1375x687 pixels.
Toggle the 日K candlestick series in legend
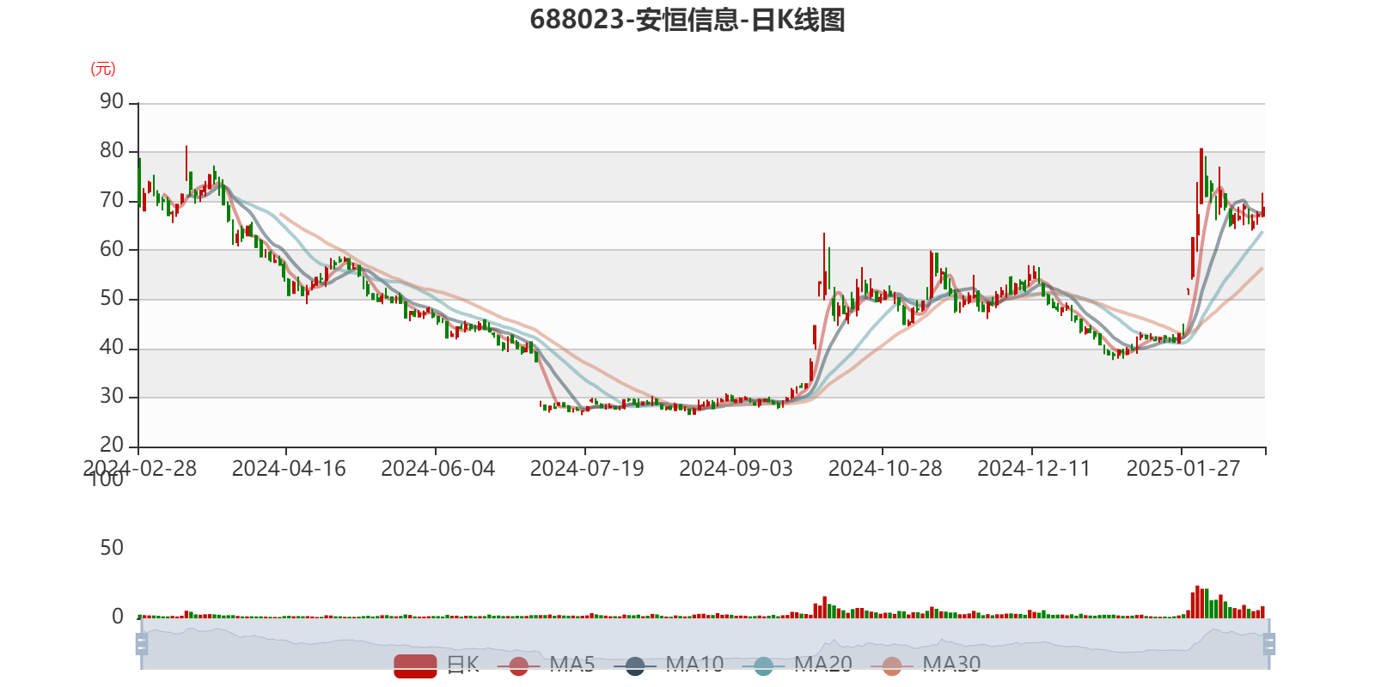click(437, 665)
